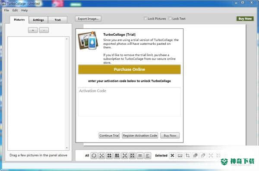This screenshot has height=171, width=259.
Task: Enable the Lock Pictures checkbox
Action: [145, 19]
